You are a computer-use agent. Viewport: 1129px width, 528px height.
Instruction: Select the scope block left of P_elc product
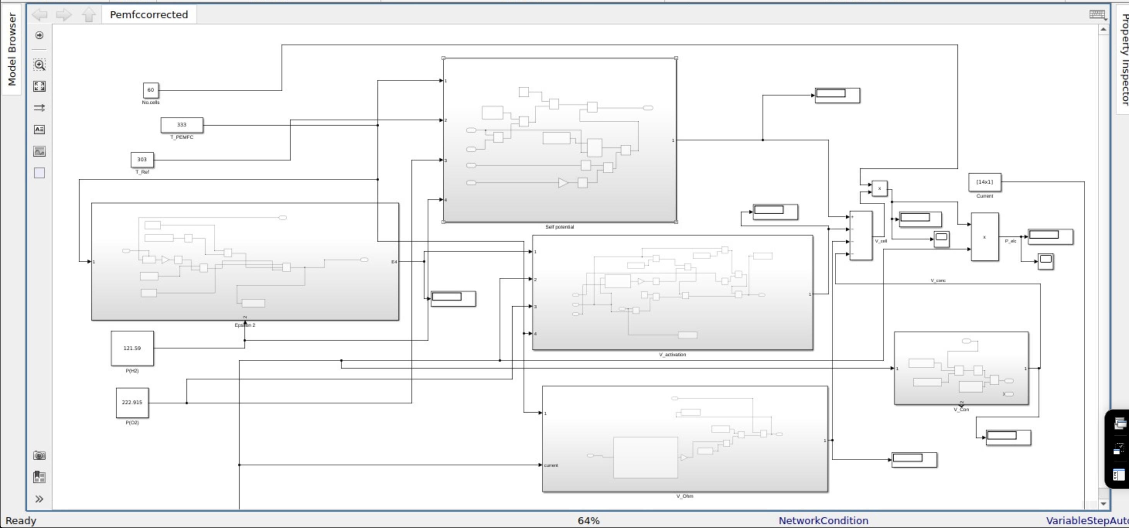[x=941, y=239]
